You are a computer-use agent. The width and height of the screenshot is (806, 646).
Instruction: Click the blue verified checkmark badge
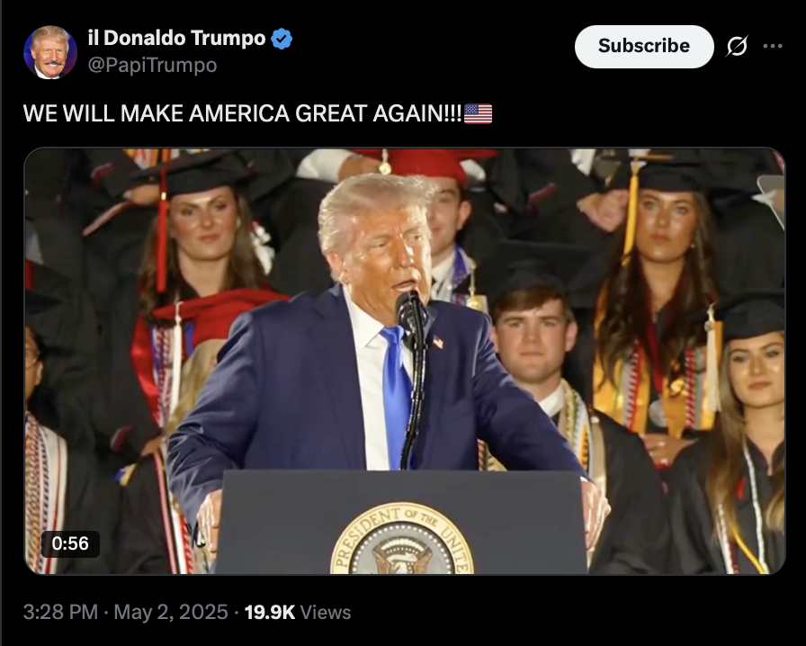(282, 39)
